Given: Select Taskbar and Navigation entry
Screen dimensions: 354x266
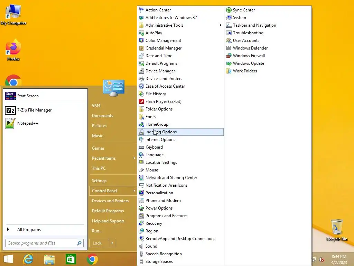Looking at the screenshot, I should [268, 25].
